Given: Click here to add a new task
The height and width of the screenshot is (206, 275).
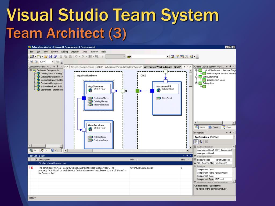Looking at the screenshot, I should [52, 163].
